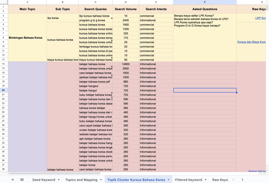269x183 pixels.
Task: Click the select-all corner box
Action: point(4,2)
